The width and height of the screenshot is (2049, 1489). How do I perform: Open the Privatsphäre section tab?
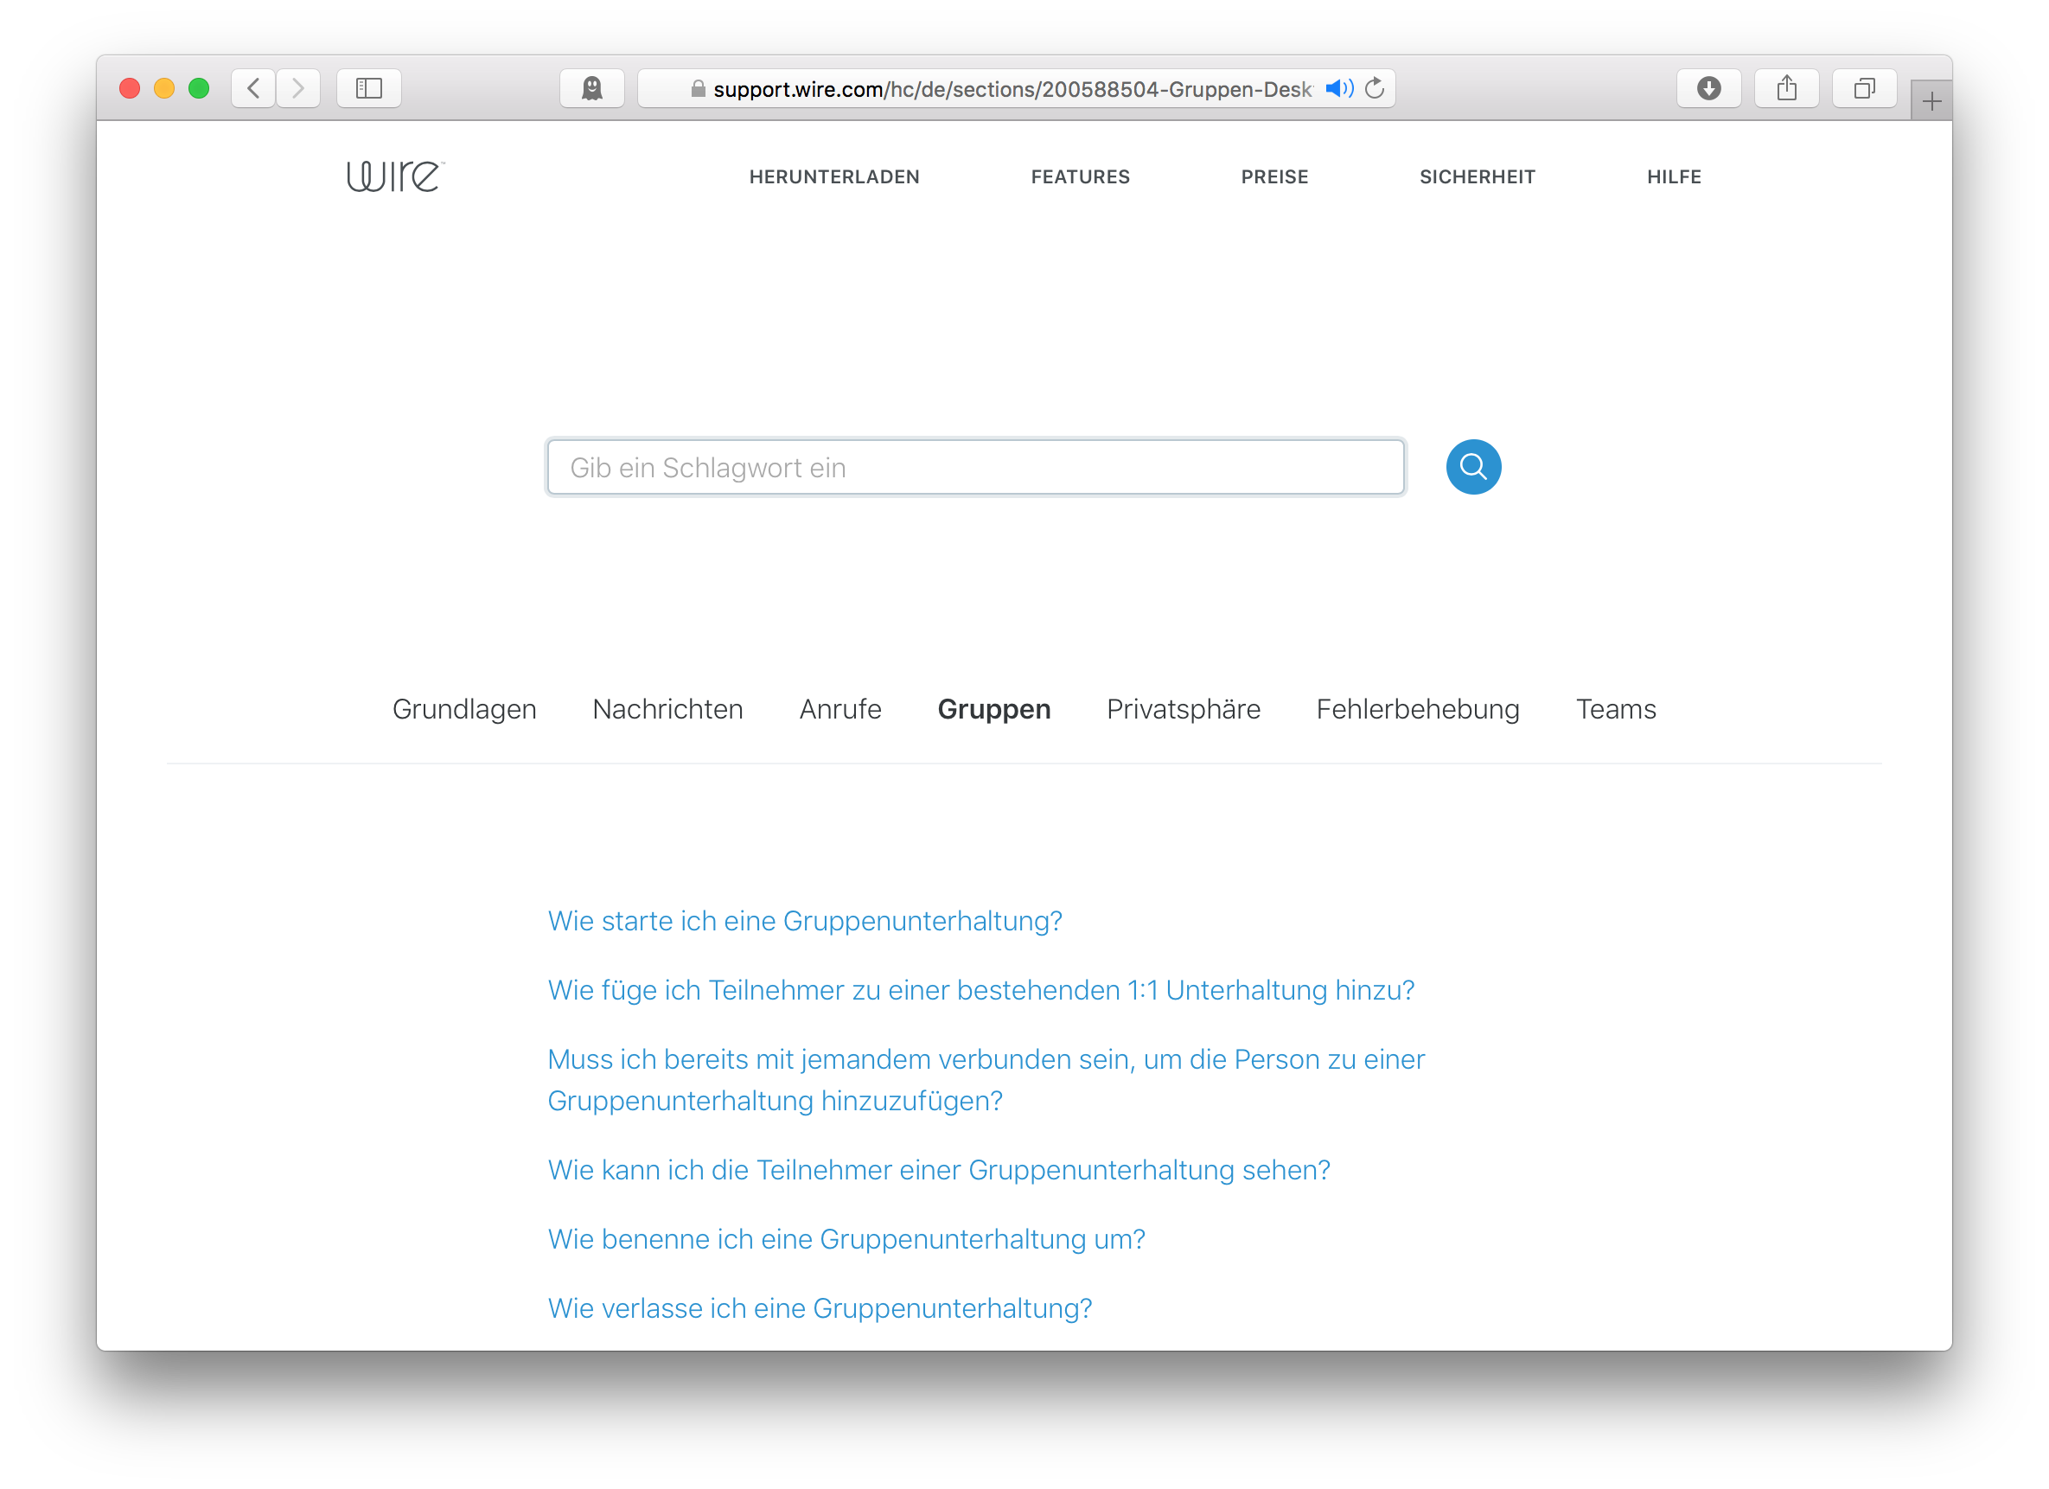(1183, 709)
